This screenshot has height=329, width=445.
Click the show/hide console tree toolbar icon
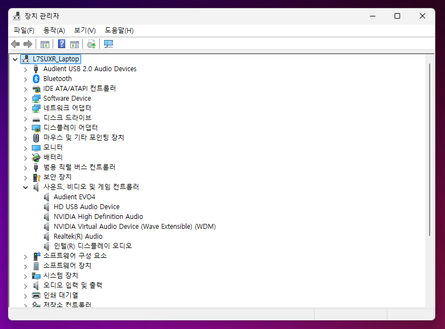(45, 44)
